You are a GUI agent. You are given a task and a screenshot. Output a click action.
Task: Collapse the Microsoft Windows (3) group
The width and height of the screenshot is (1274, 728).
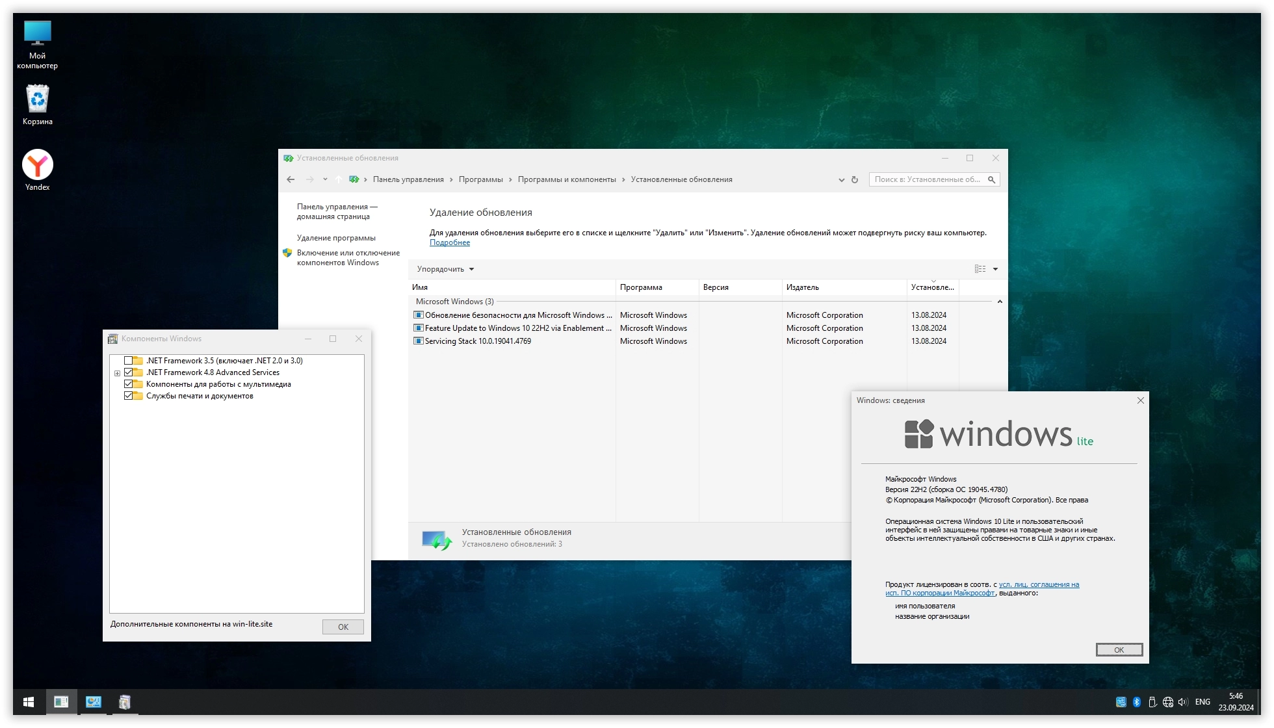[x=1000, y=302]
